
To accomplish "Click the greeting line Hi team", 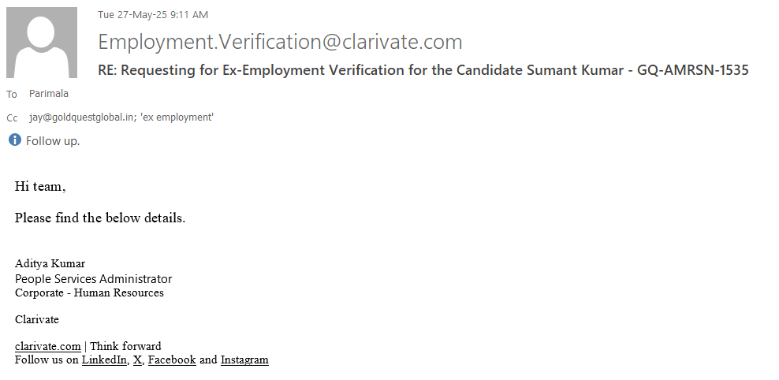I will 40,187.
